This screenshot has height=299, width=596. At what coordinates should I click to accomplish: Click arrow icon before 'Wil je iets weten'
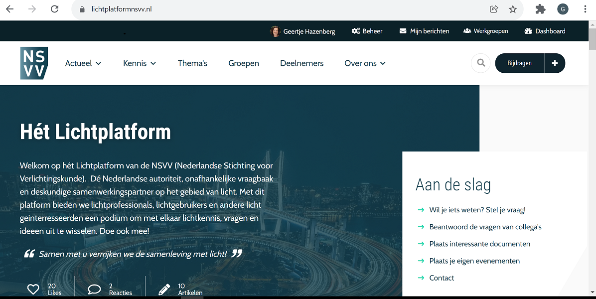[421, 210]
